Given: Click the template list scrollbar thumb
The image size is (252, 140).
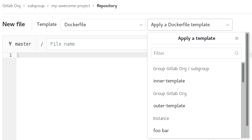Looking at the screenshot, I should (243, 72).
